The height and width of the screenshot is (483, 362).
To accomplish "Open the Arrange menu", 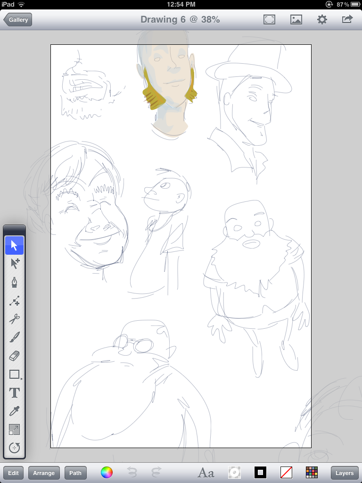I will click(44, 473).
